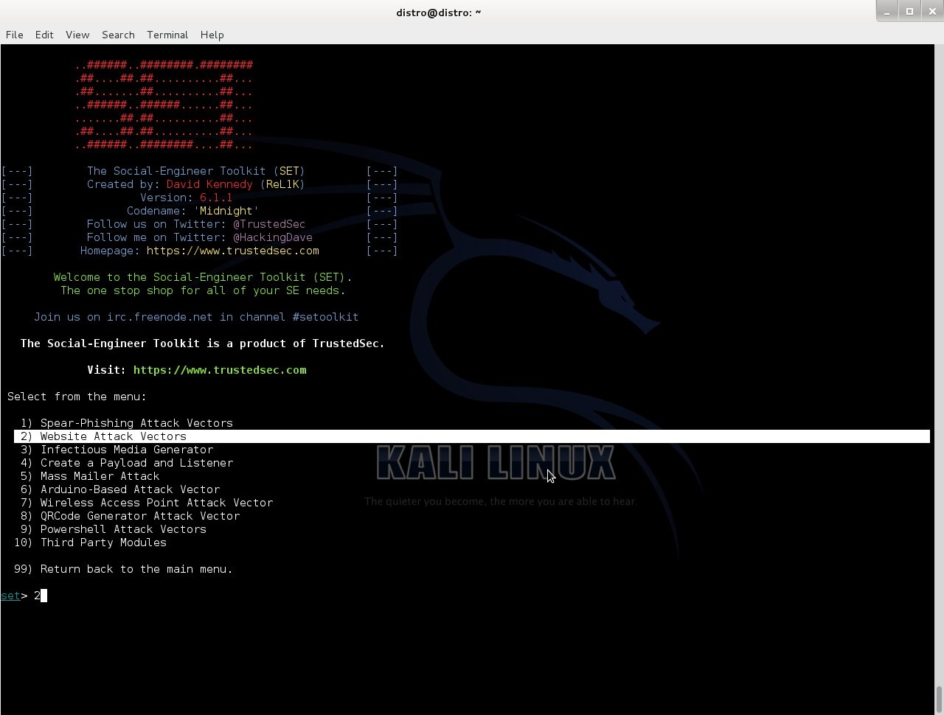Click the '5) Mass Mailer Attack' line

(x=90, y=476)
